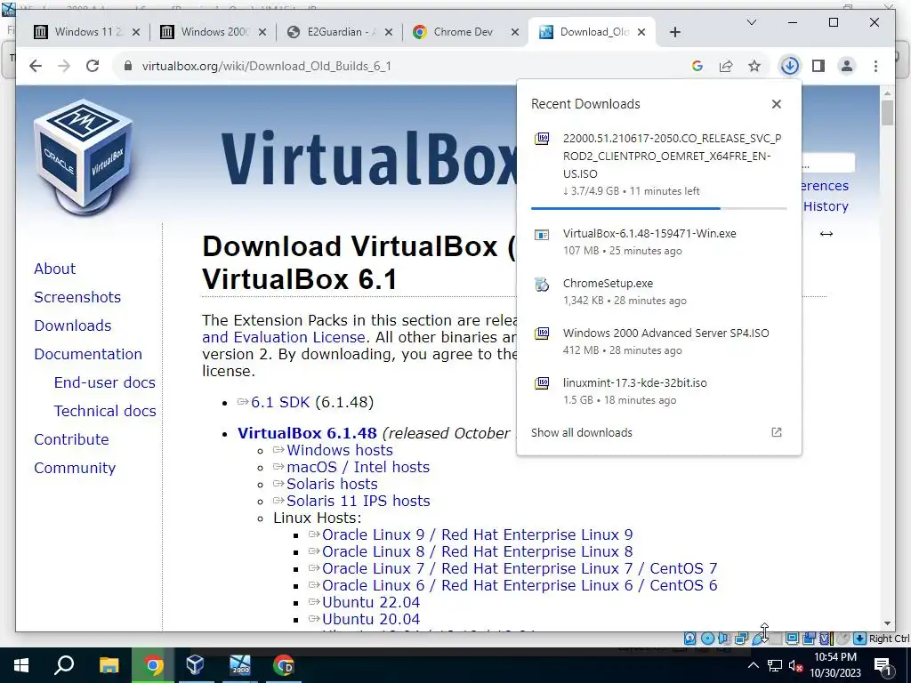Screen dimensions: 911x683
Task: Click Oracle Linux 9 / Red Hat Enterprise Linux 9
Action: (477, 534)
